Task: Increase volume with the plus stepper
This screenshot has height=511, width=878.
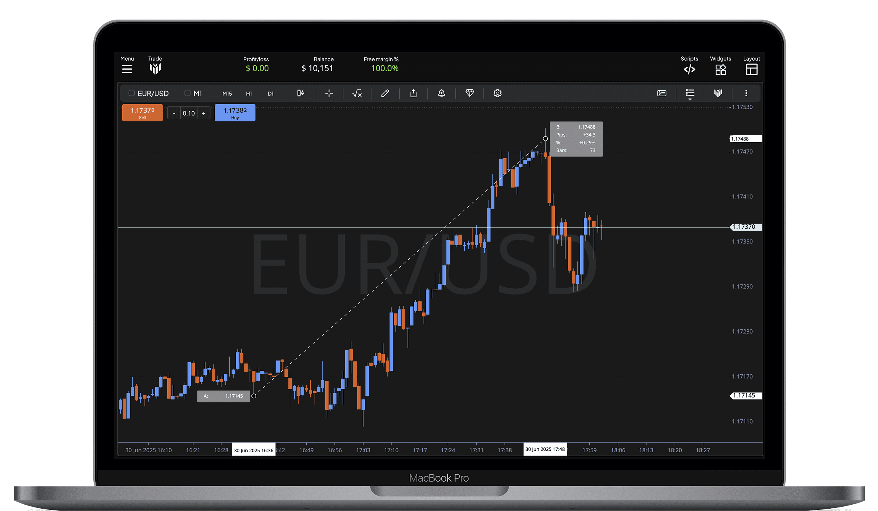Action: click(204, 113)
